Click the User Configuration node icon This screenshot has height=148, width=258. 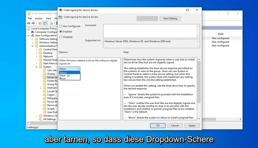32,36
